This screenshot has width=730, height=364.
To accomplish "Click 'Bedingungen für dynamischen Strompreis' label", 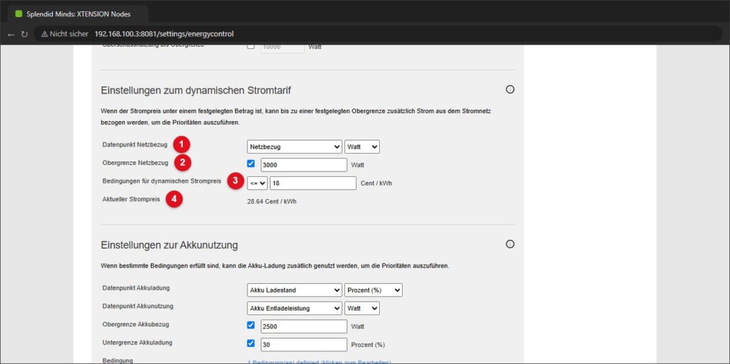I will tap(162, 181).
